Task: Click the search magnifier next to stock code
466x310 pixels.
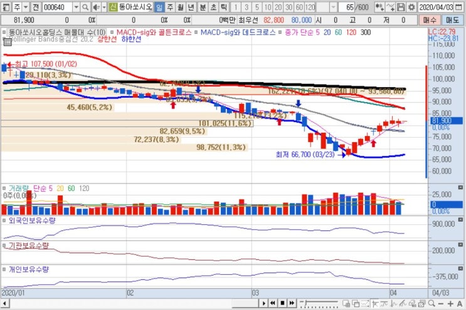Action: (x=85, y=7)
